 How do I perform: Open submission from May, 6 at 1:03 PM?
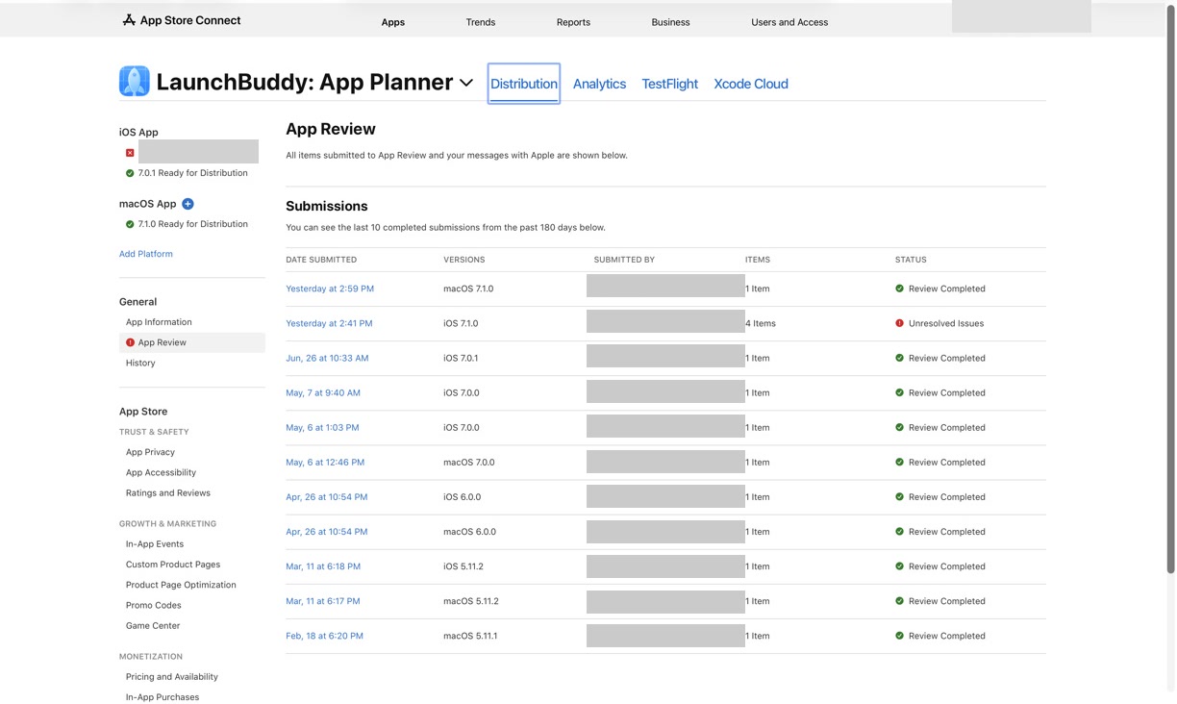pyautogui.click(x=322, y=427)
